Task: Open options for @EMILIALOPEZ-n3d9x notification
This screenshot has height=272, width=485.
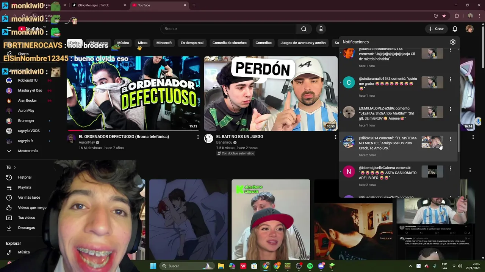Action: coord(450,109)
